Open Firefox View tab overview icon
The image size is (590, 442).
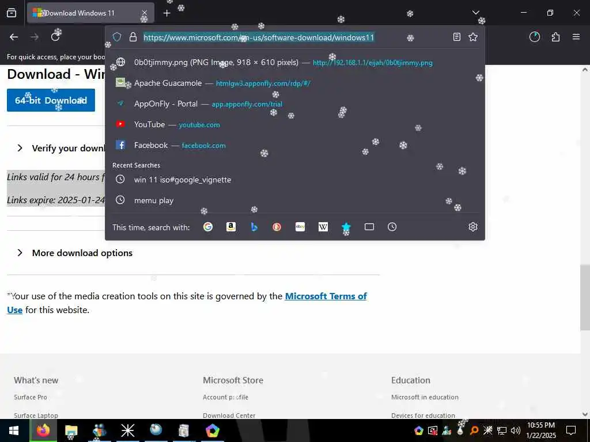pyautogui.click(x=12, y=13)
